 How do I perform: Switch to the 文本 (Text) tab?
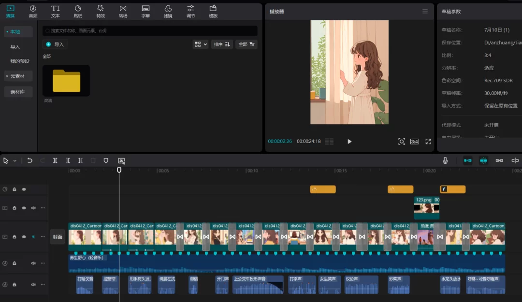click(x=56, y=11)
